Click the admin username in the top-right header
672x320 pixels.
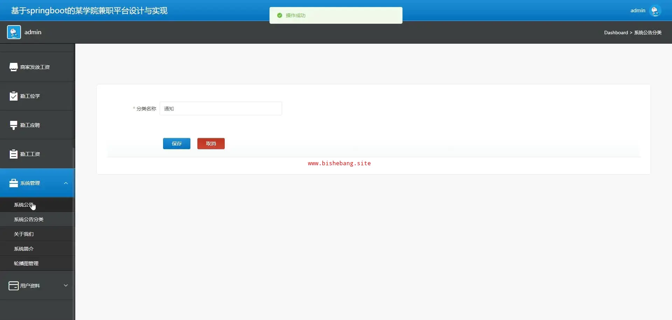(x=638, y=10)
